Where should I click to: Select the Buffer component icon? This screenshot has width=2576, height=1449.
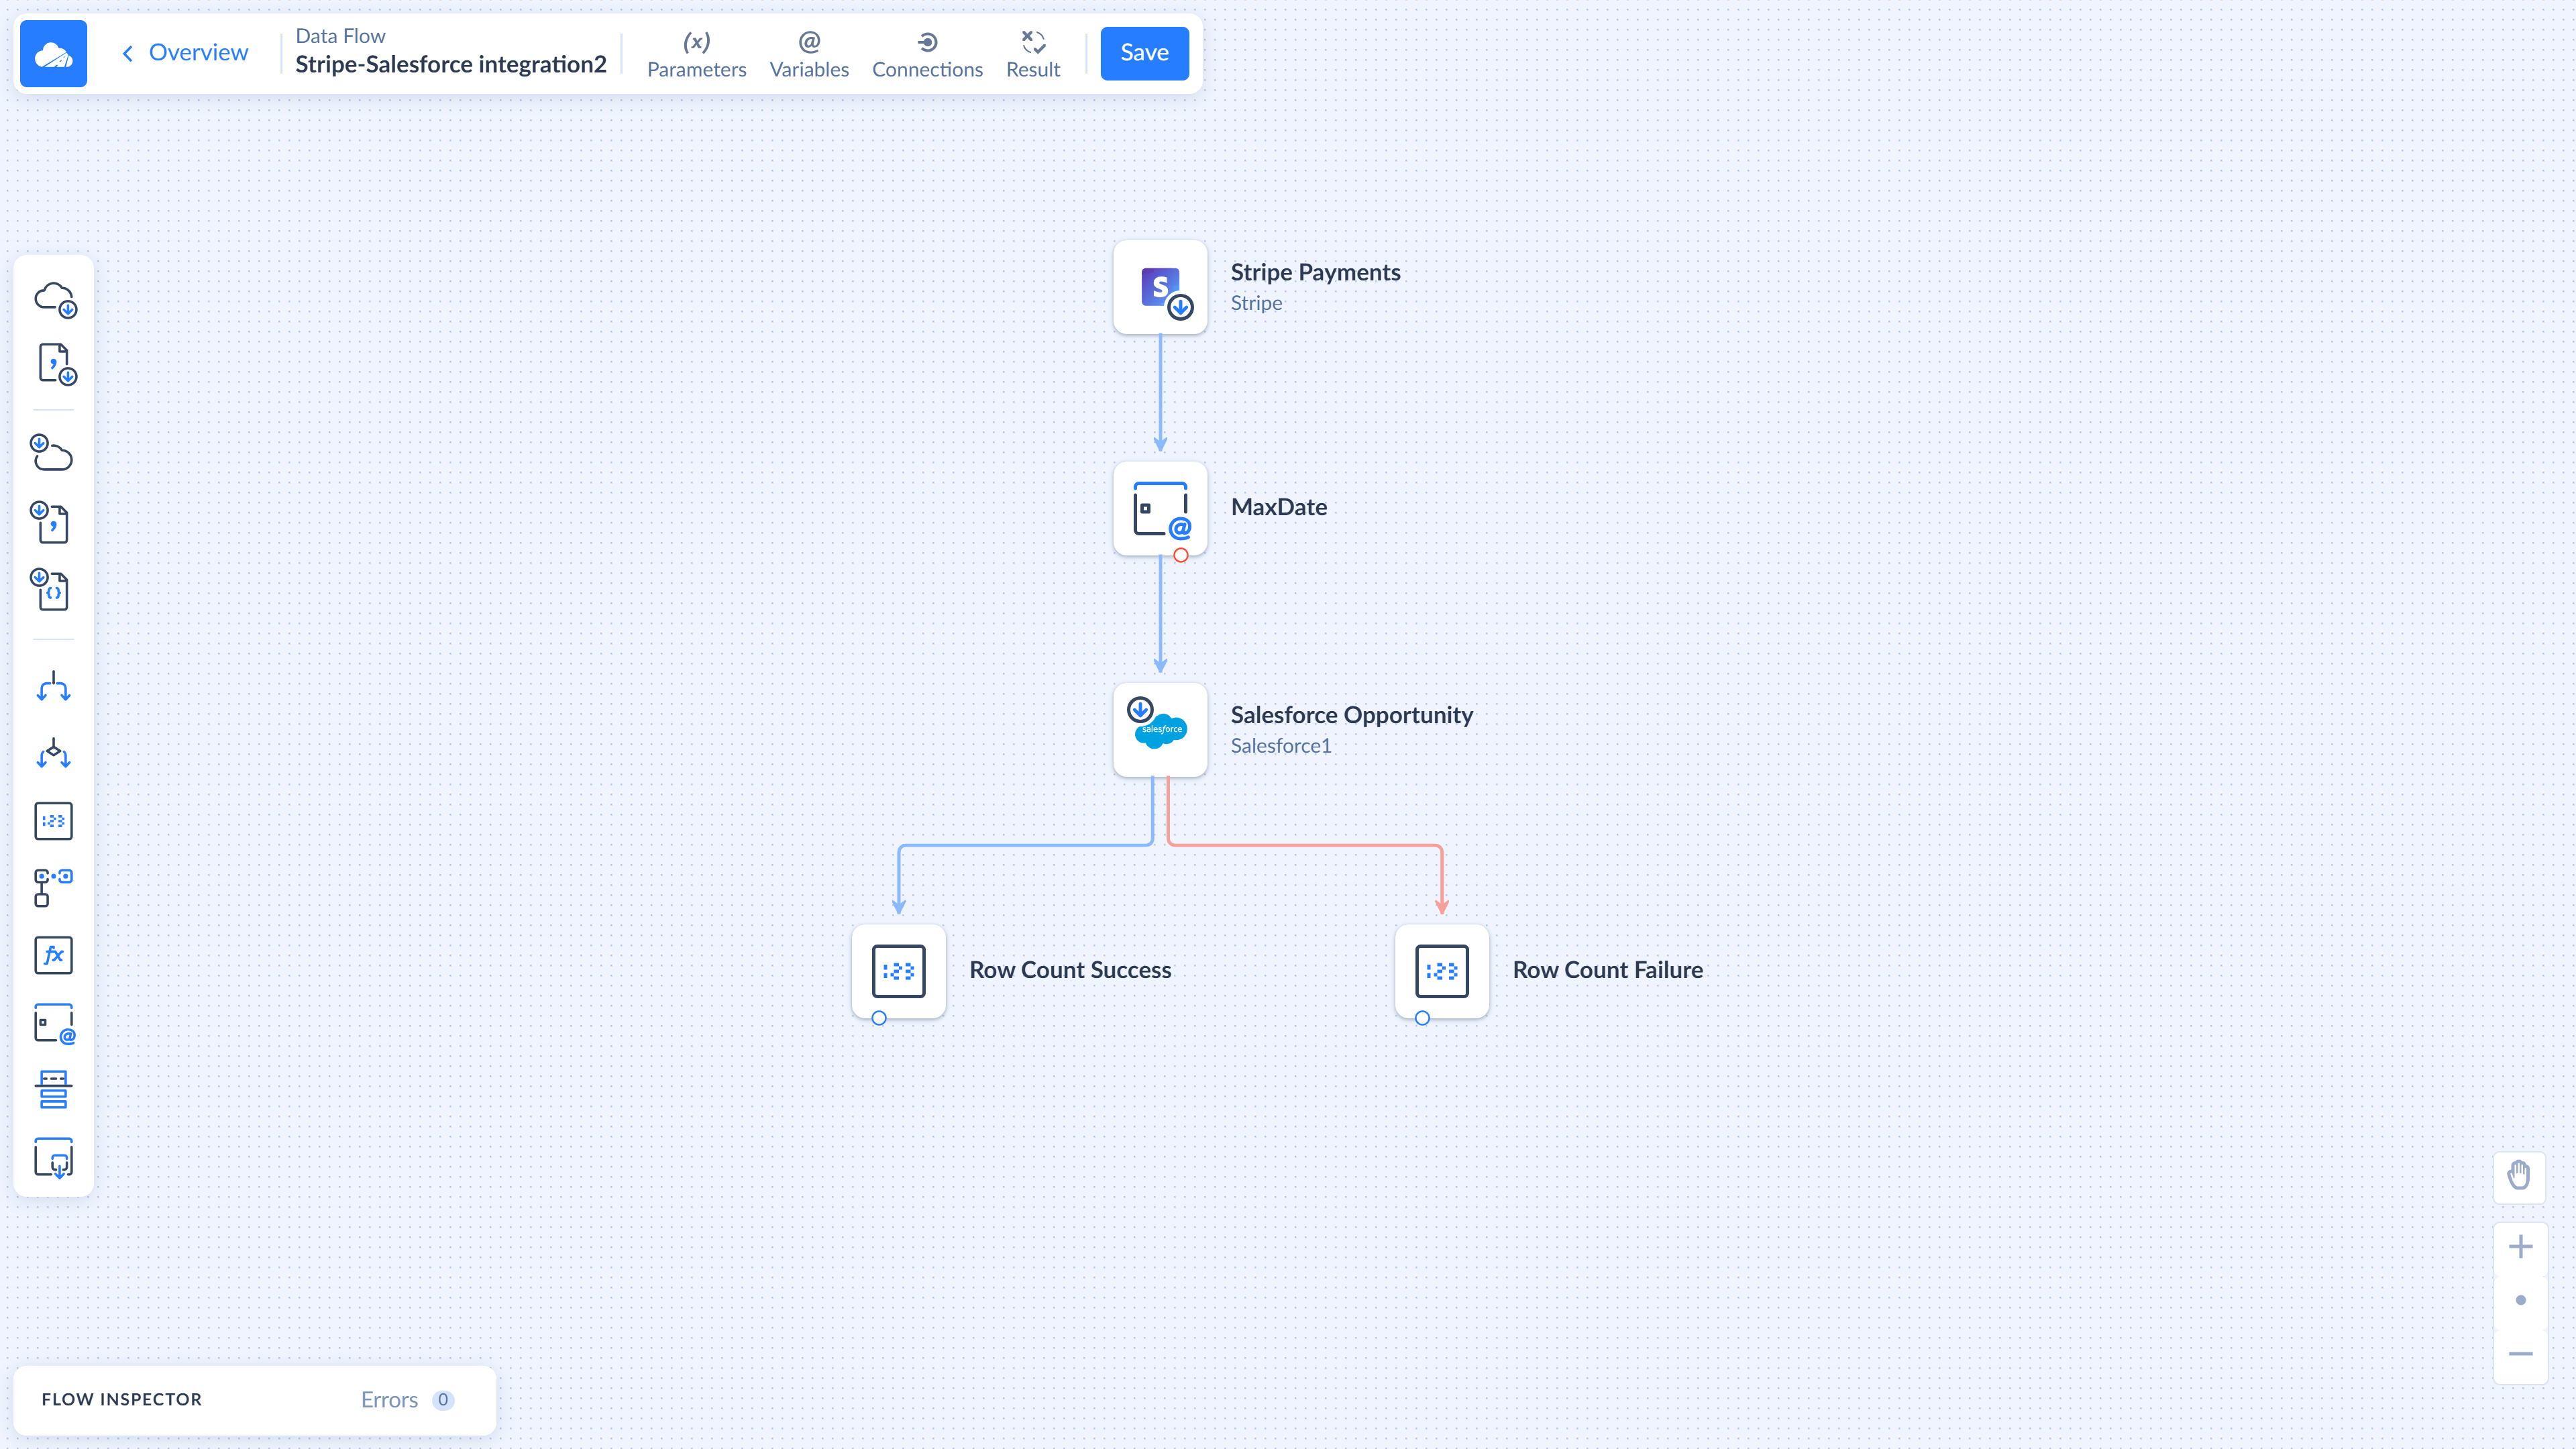53,1089
